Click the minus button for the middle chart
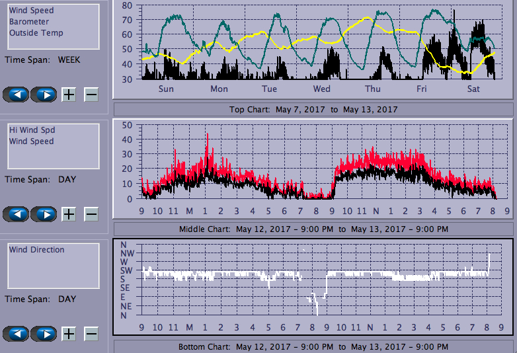 pos(91,214)
